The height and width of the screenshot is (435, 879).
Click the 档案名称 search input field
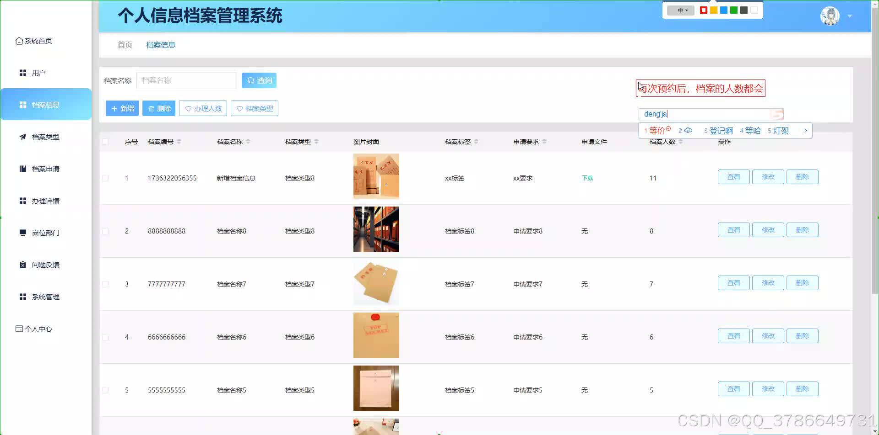[x=186, y=80]
